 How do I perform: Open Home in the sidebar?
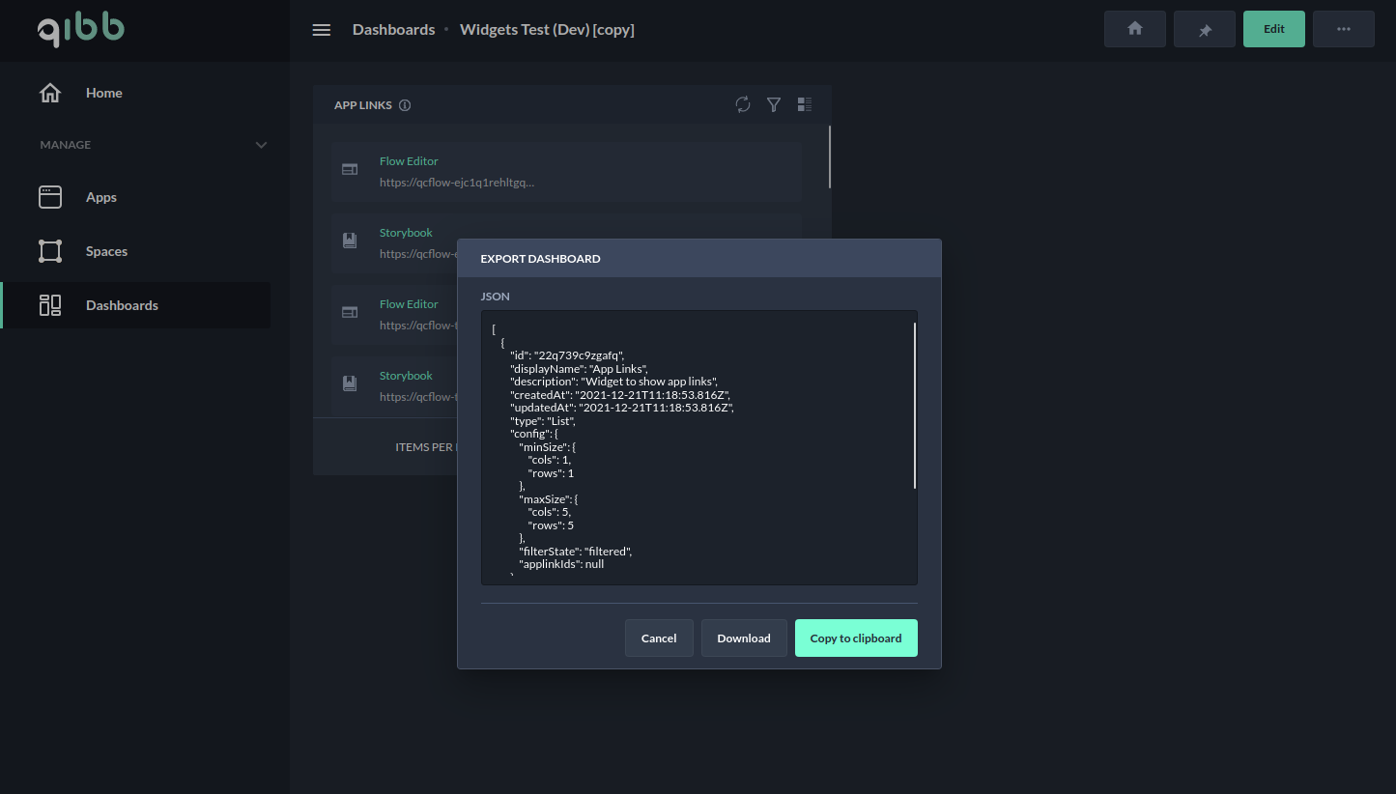pyautogui.click(x=103, y=93)
